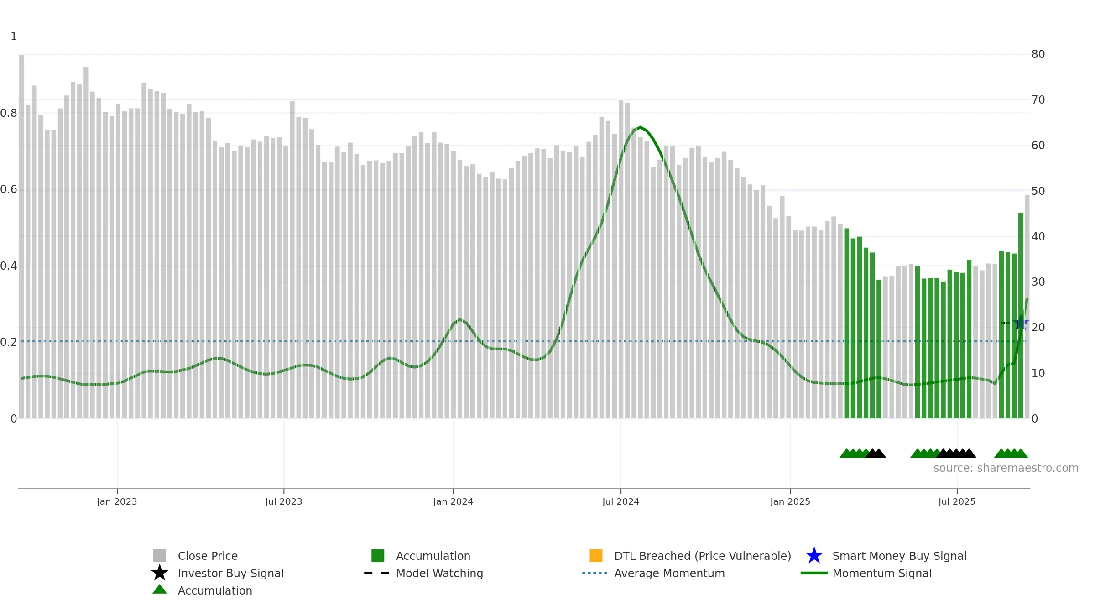
Task: Click the orange DTL Breached legend swatch
Action: tap(596, 556)
